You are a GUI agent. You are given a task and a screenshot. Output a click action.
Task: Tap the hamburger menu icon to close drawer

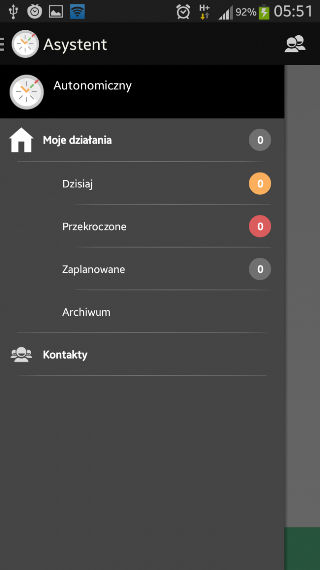click(2, 44)
